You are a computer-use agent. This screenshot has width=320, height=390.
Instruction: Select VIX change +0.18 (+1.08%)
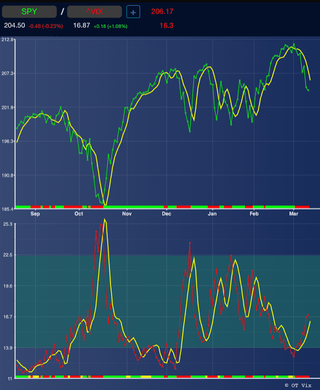pyautogui.click(x=111, y=26)
